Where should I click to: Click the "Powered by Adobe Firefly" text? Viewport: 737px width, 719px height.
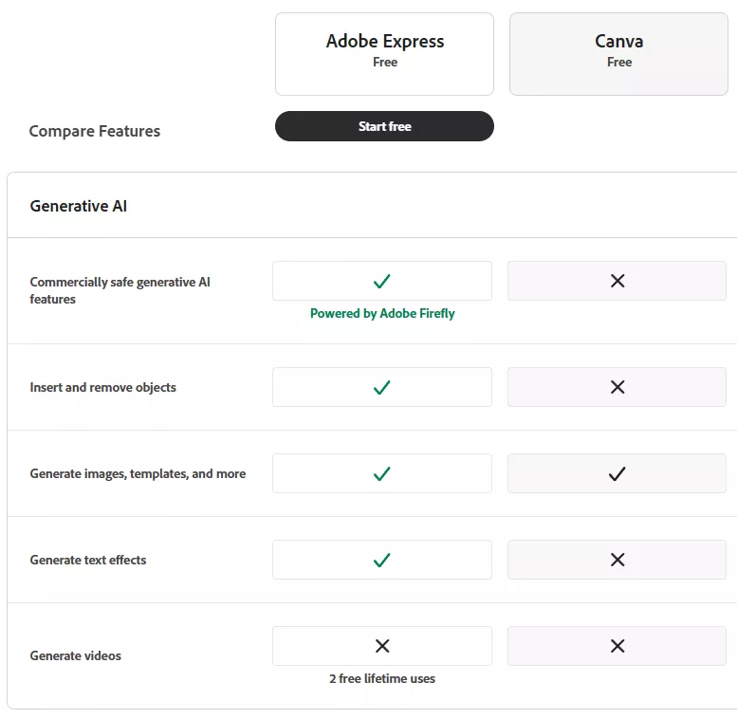[382, 313]
